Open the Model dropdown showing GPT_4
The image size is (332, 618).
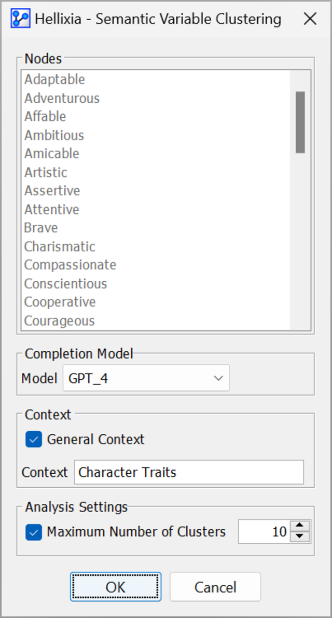point(146,378)
